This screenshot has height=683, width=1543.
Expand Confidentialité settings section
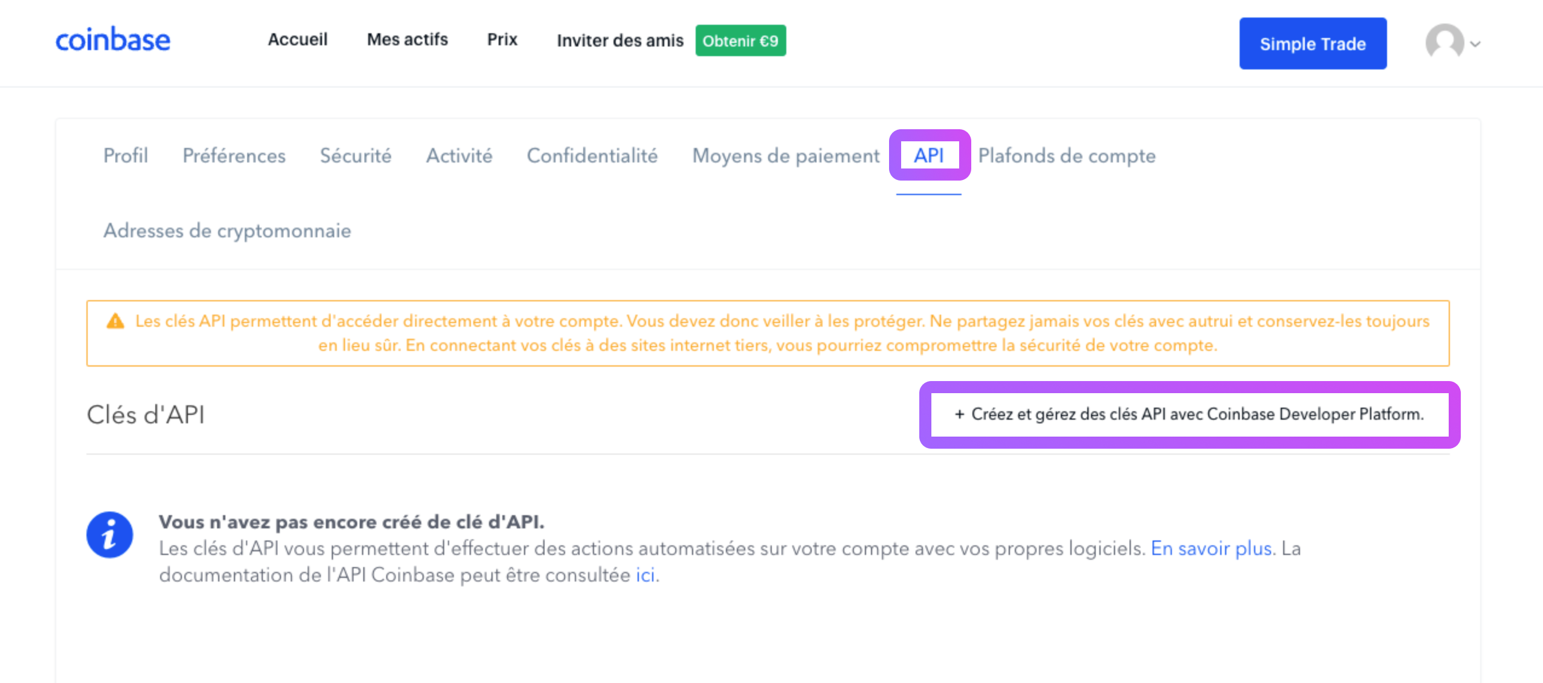pyautogui.click(x=592, y=155)
